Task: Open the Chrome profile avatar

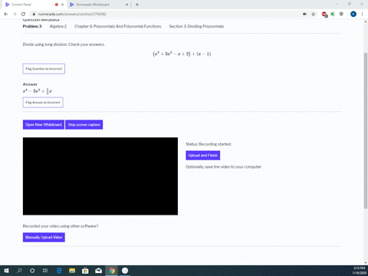Action: pyautogui.click(x=353, y=14)
